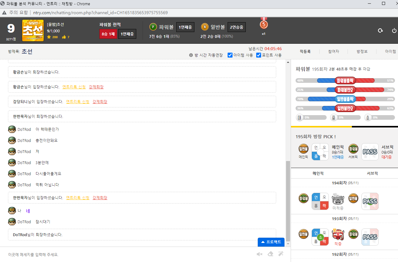Click the 195회차 서브픽 파워볼 ball icon
Screen dimensions: 398x262
tap(353, 149)
